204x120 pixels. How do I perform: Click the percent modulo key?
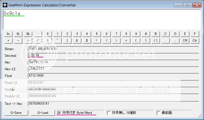coord(48,41)
